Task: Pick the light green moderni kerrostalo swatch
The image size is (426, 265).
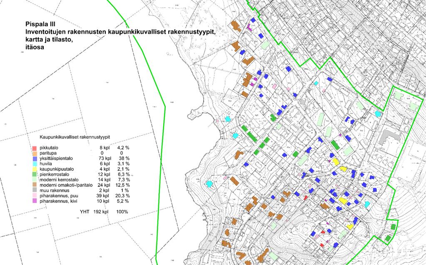Action: (34, 180)
